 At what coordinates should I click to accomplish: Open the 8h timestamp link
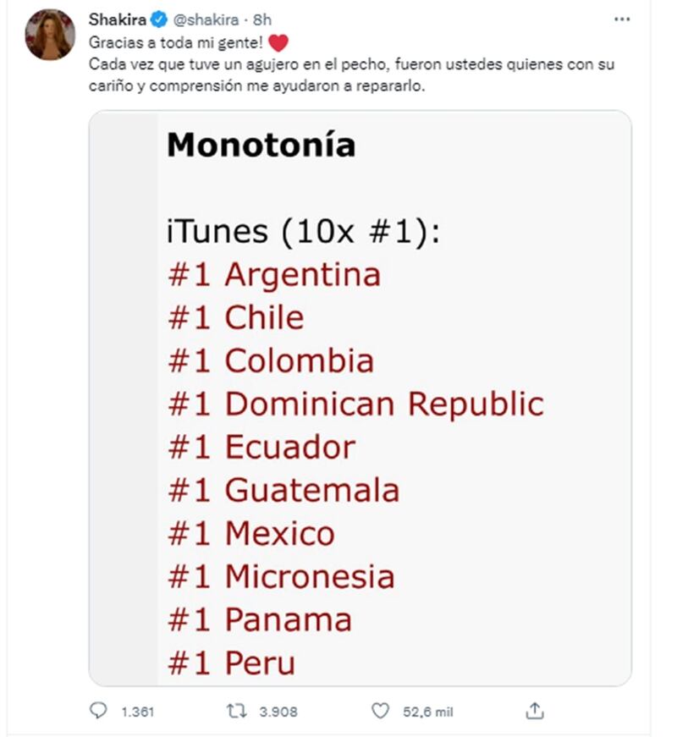point(262,19)
